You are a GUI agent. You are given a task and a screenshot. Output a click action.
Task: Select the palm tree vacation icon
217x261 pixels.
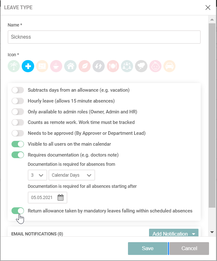14,66
